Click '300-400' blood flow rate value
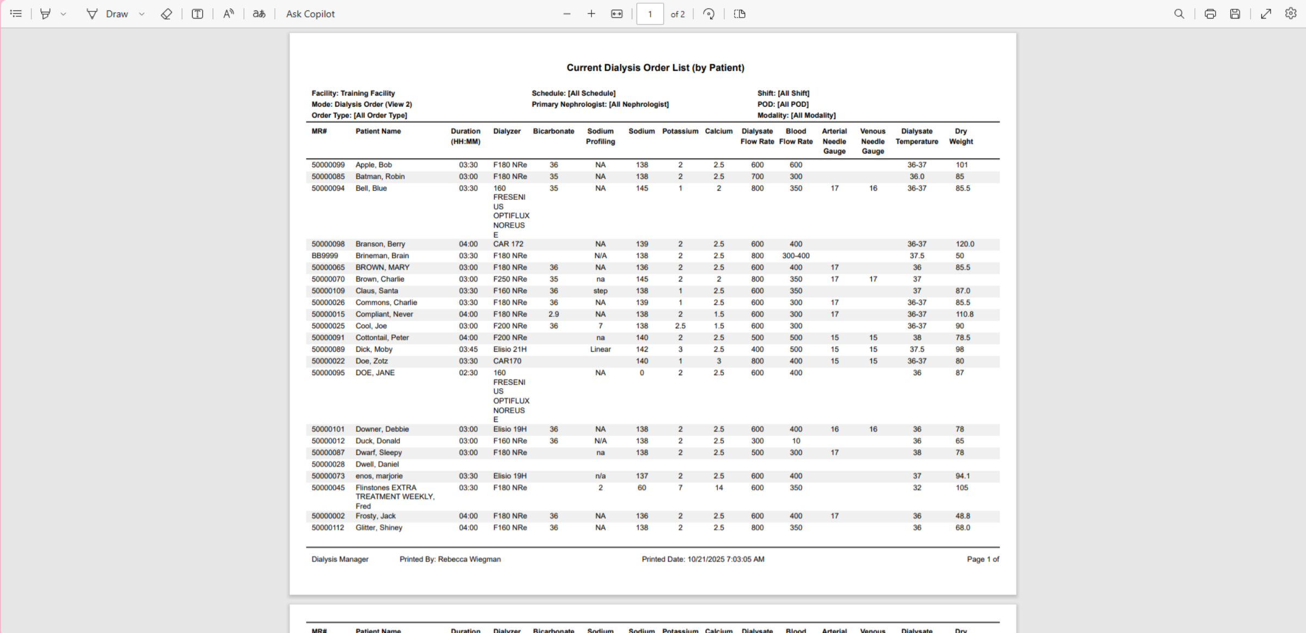Viewport: 1306px width, 633px height. (x=796, y=256)
